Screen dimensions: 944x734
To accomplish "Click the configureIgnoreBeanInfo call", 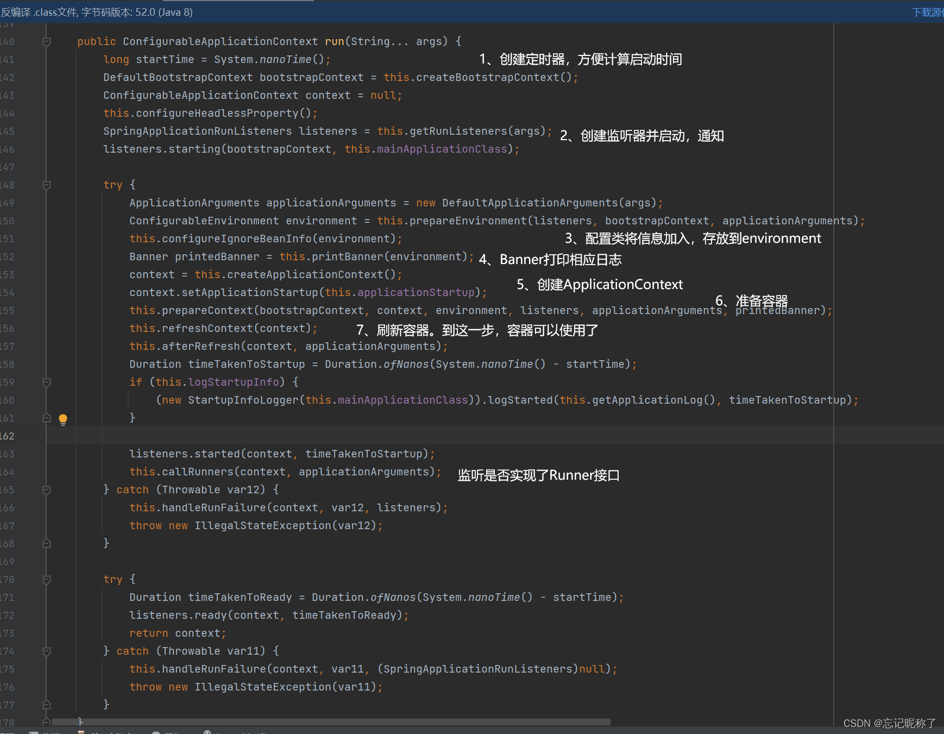I will 237,239.
